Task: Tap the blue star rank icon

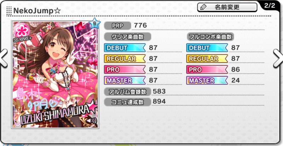Action: 94,23
